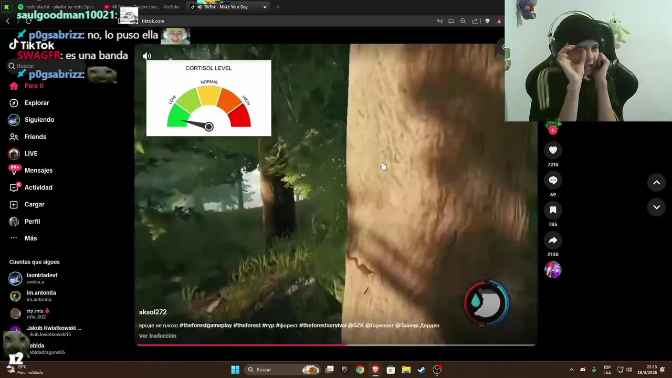This screenshot has width=672, height=378.
Task: Open the aksol272 creator profile
Action: (153, 312)
